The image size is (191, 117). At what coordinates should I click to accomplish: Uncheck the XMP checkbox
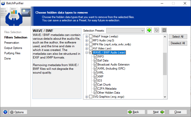click(95, 76)
